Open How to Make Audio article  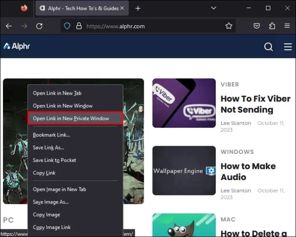pyautogui.click(x=248, y=171)
